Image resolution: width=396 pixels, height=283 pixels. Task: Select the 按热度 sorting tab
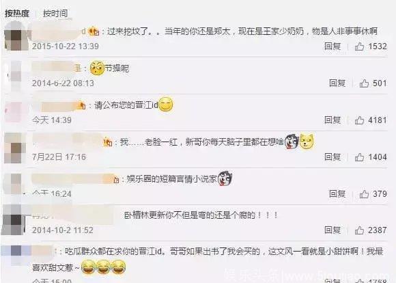(x=17, y=14)
